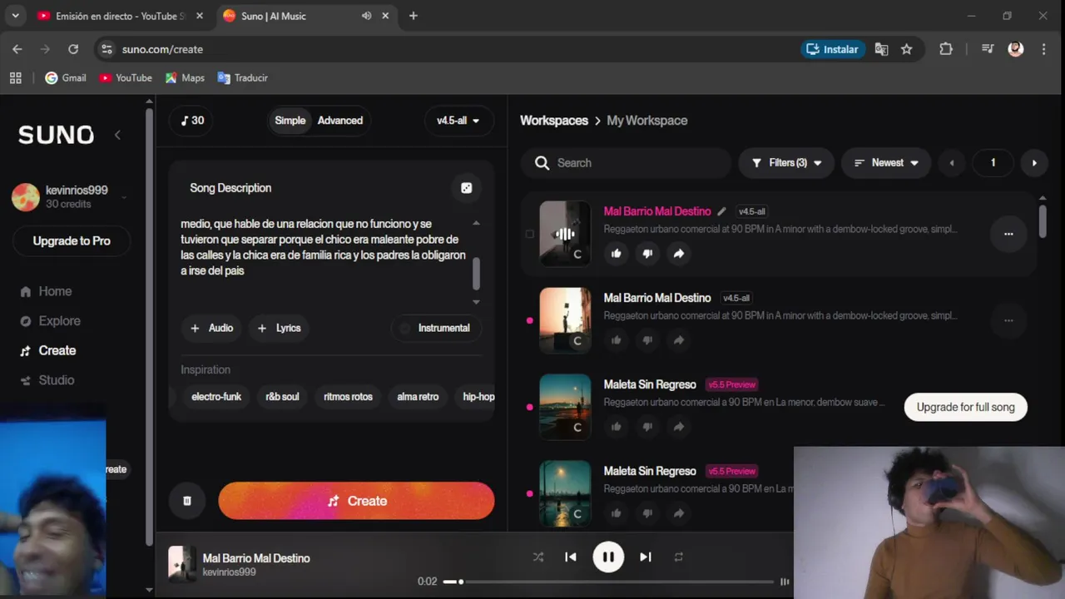The image size is (1065, 599).
Task: Click Upgrade for full song
Action: 965,407
